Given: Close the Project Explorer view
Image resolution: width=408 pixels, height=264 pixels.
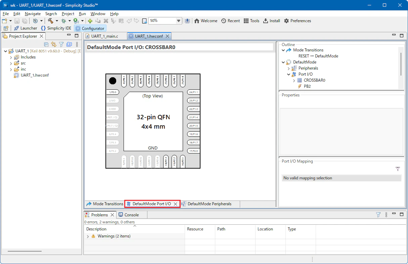Looking at the screenshot, I should coord(42,36).
